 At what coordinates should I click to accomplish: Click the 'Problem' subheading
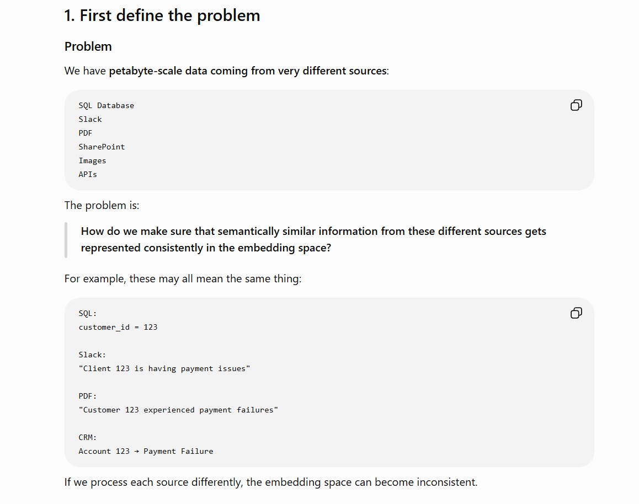point(88,46)
